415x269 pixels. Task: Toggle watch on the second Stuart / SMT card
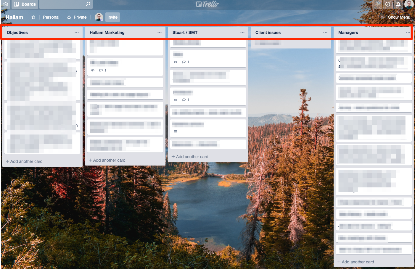[x=176, y=62]
